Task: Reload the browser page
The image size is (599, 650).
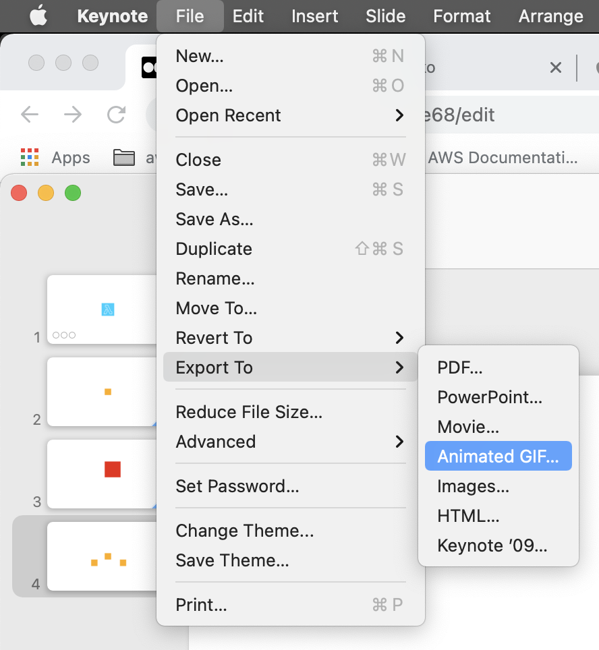Action: 116,115
